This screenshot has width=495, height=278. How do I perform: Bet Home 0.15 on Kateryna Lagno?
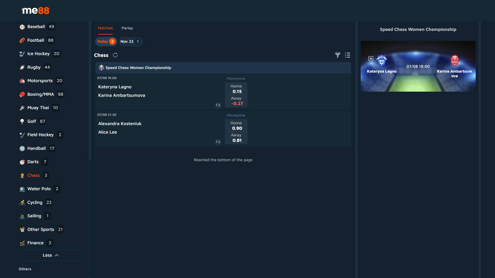(x=236, y=89)
